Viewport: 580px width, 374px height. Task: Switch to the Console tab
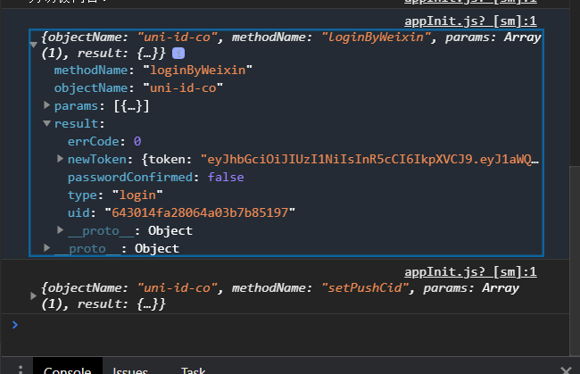tap(67, 370)
